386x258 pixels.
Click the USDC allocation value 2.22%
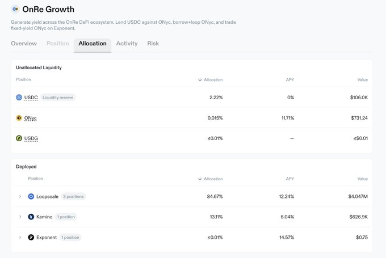point(216,98)
